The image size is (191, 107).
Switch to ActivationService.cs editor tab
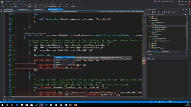24,10
